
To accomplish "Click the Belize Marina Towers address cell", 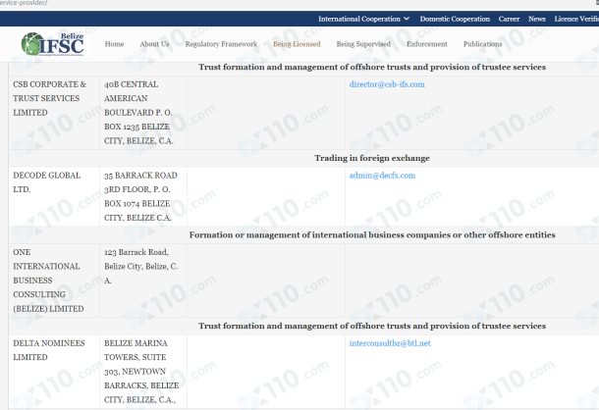I will click(141, 372).
